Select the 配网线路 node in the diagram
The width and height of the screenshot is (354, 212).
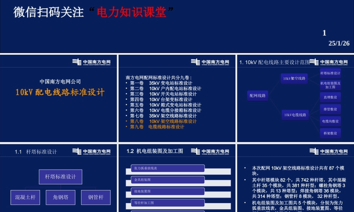pyautogui.click(x=258, y=95)
